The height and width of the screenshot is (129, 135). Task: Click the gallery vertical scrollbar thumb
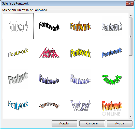pos(131,37)
